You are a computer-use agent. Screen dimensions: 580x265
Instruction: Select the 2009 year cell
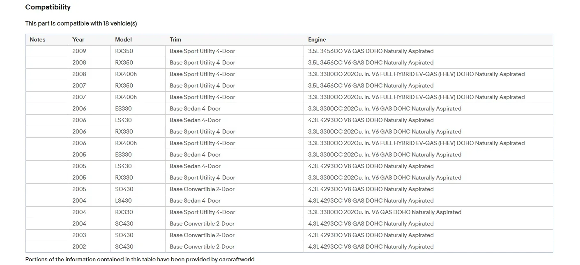coord(89,51)
